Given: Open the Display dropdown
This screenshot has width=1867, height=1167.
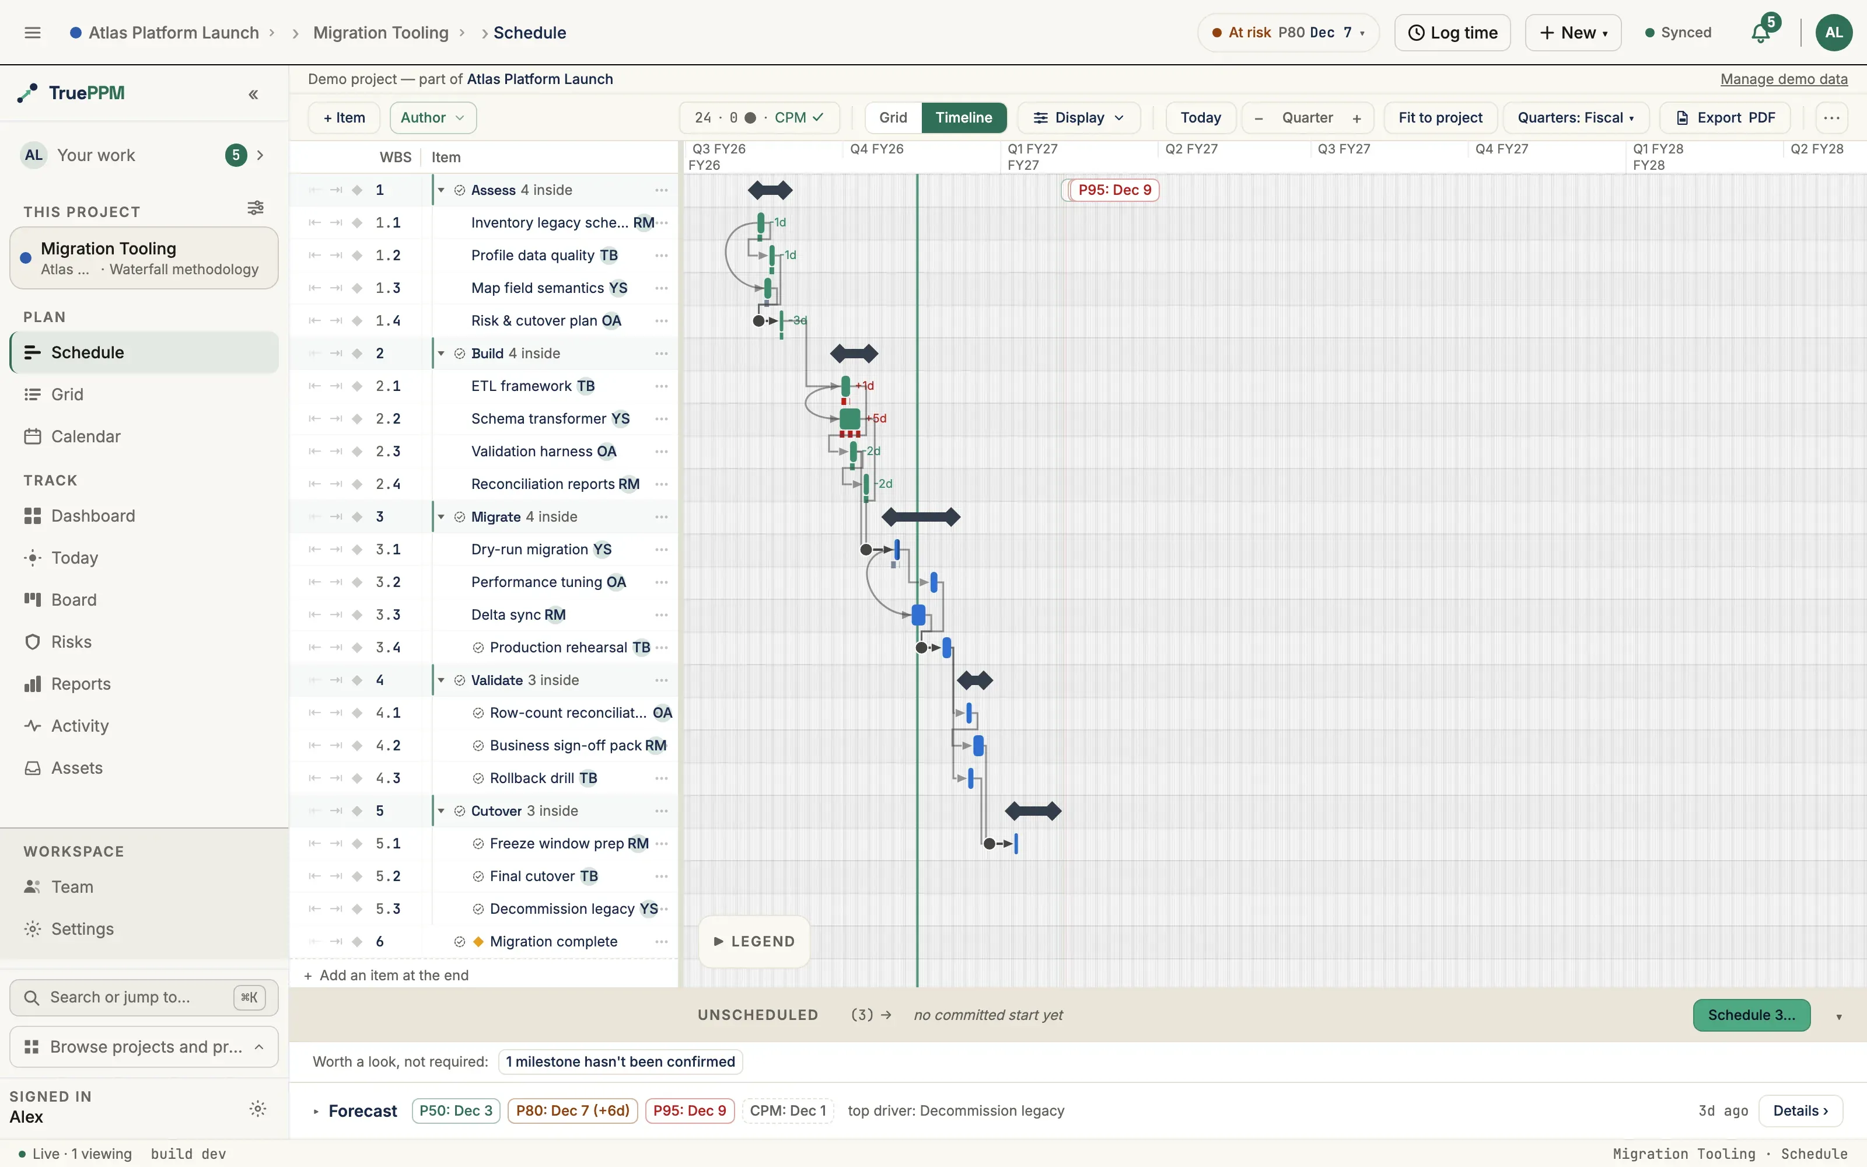Looking at the screenshot, I should pyautogui.click(x=1079, y=117).
